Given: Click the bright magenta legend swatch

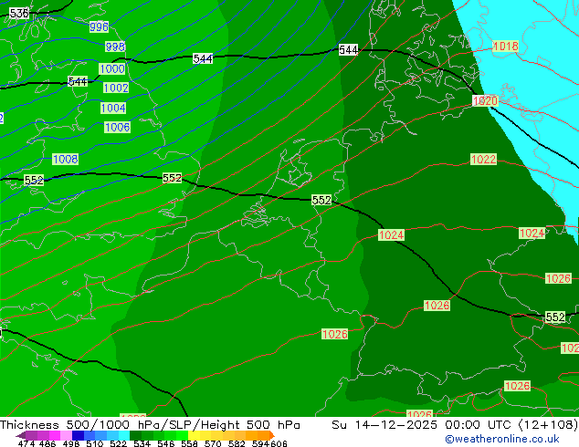Looking at the screenshot, I should (x=55, y=435).
